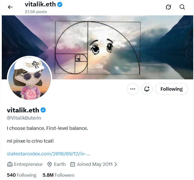Turn on post notifications bell
The width and height of the screenshot is (194, 180).
(x=147, y=89)
